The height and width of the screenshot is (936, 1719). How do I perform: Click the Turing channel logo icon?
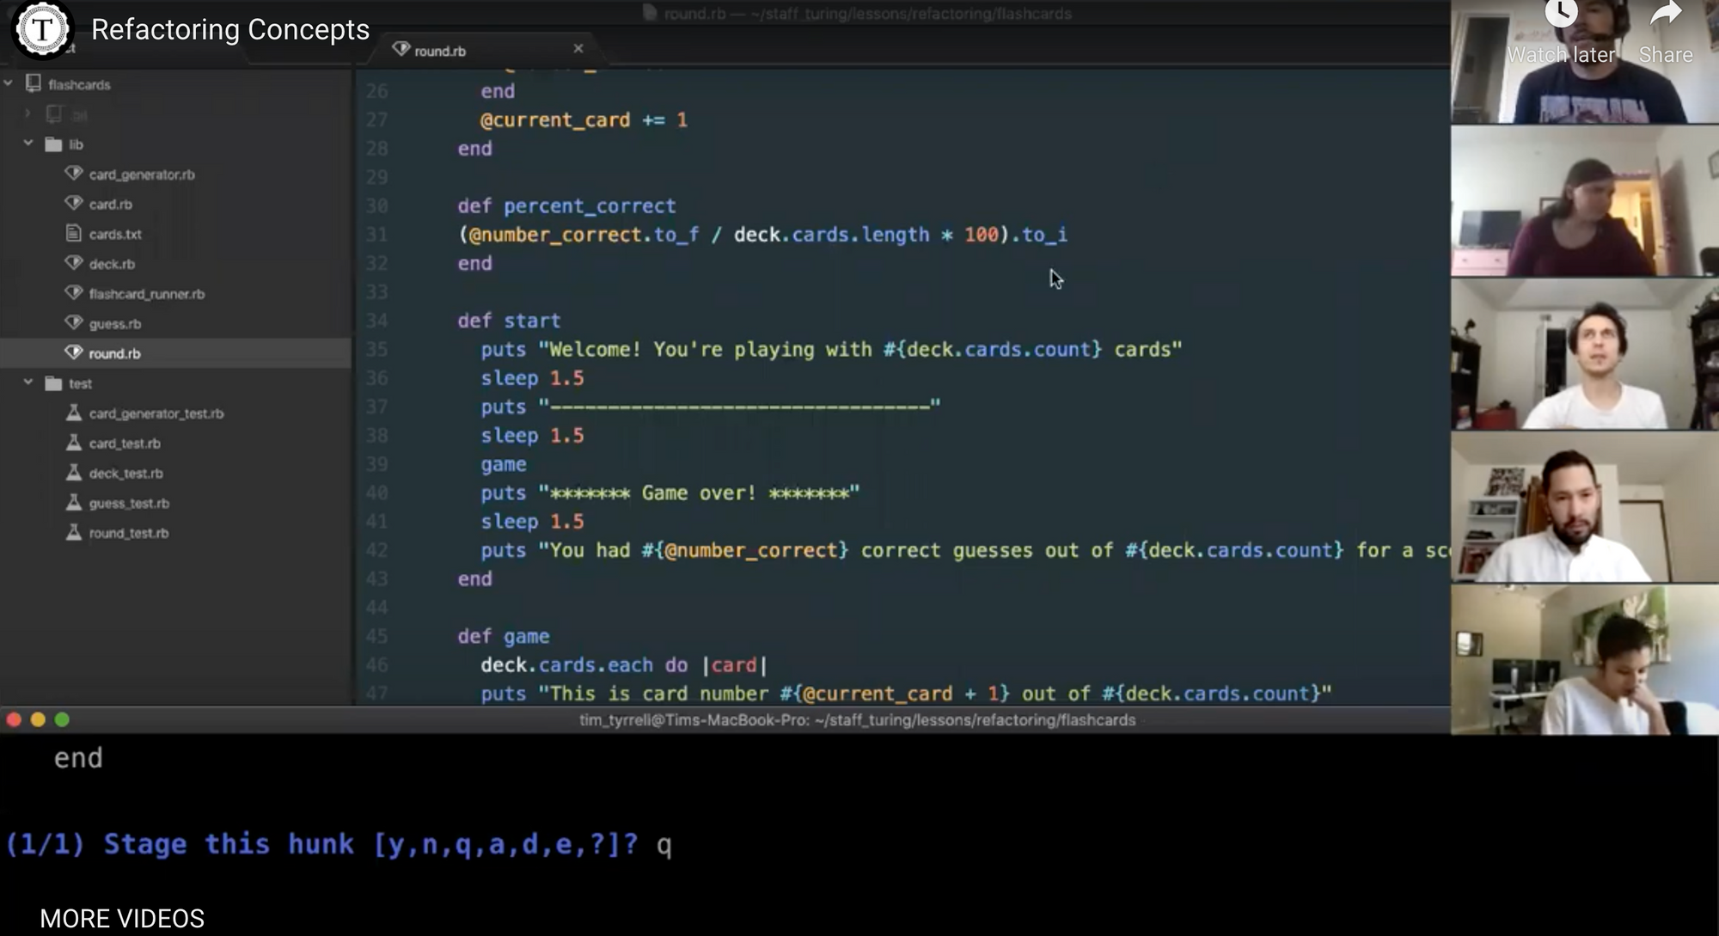[x=42, y=30]
